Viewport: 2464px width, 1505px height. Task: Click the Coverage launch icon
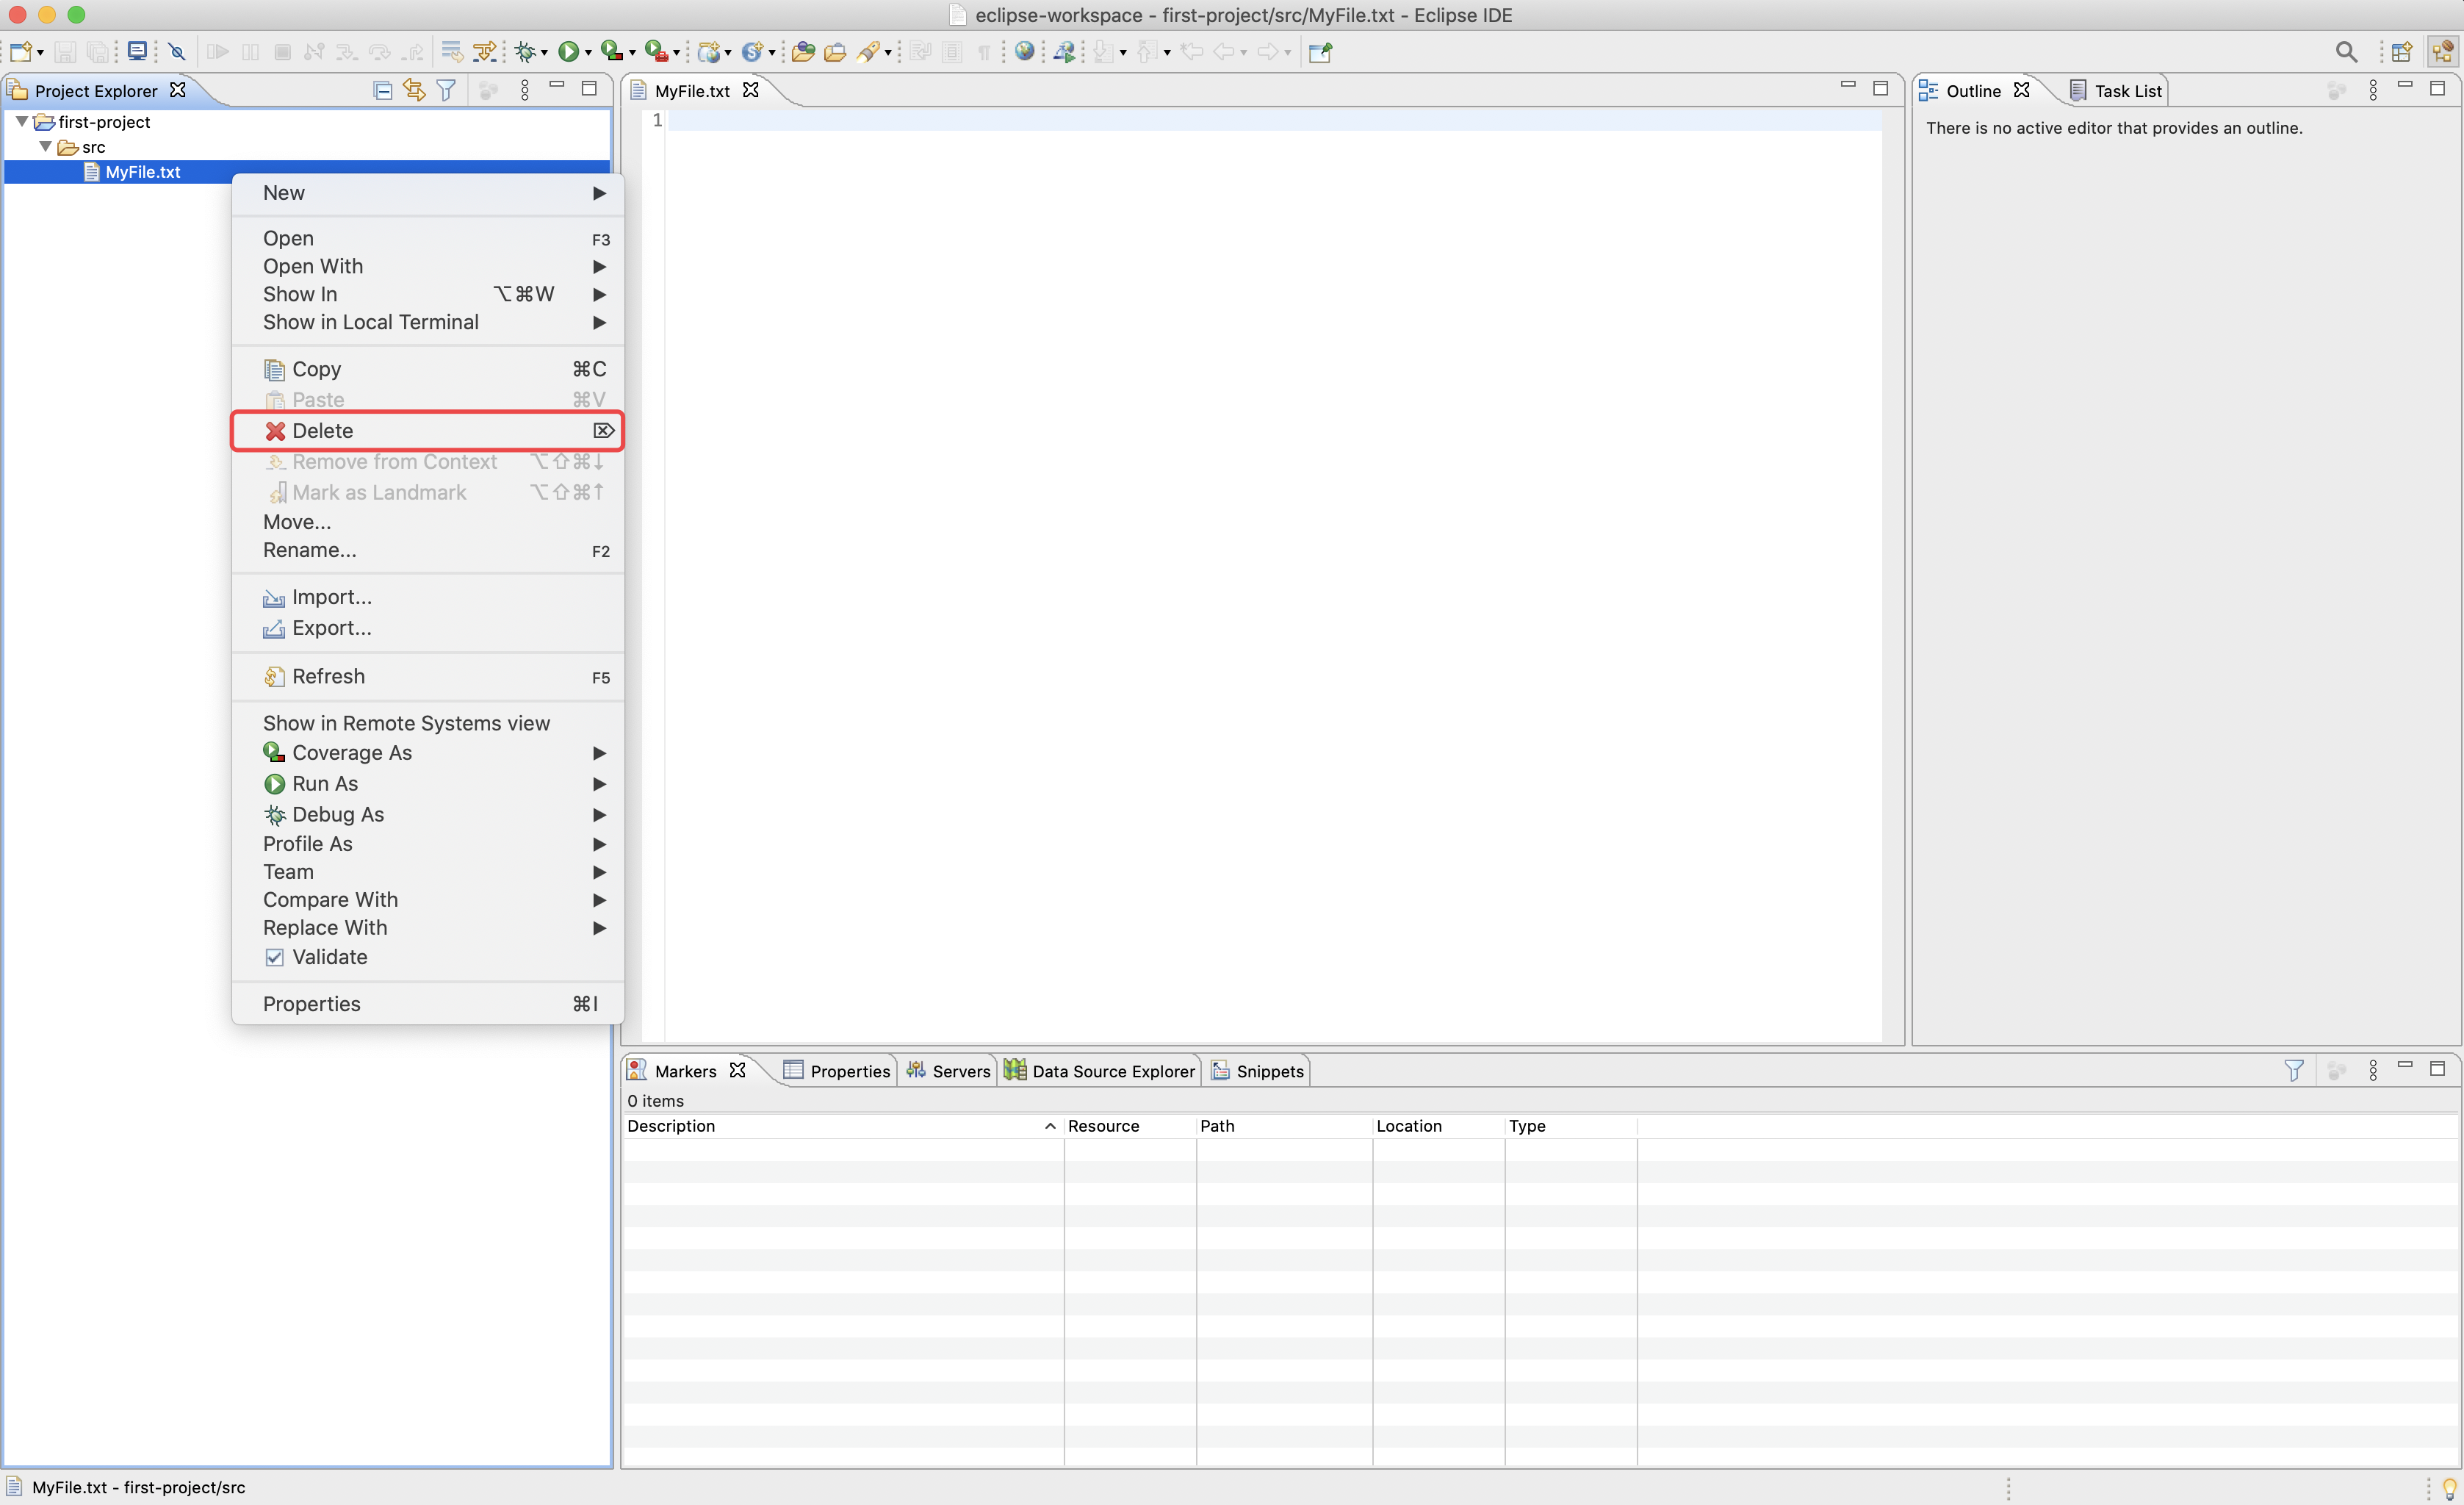(611, 51)
